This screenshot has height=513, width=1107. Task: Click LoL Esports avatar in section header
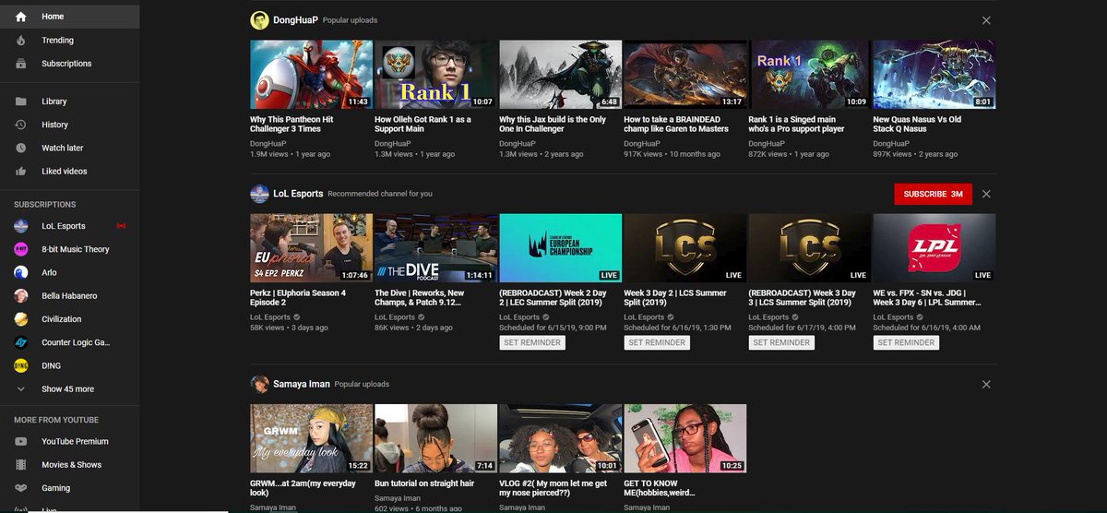pos(259,194)
